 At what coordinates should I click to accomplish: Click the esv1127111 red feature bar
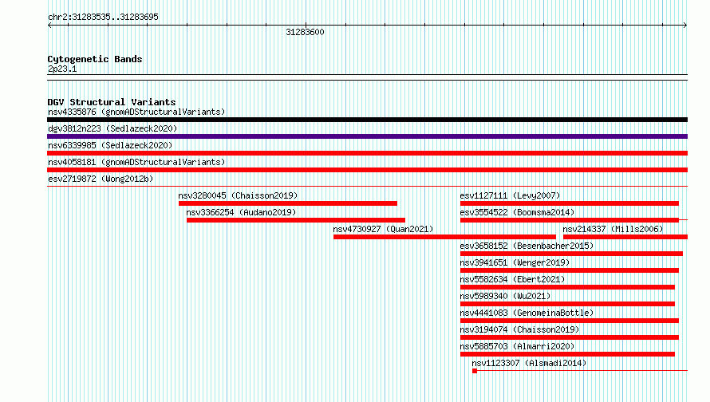point(570,203)
